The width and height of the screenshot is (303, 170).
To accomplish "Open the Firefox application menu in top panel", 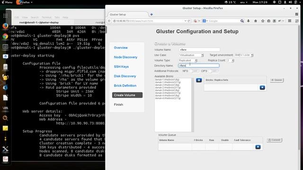I will pos(24,2).
